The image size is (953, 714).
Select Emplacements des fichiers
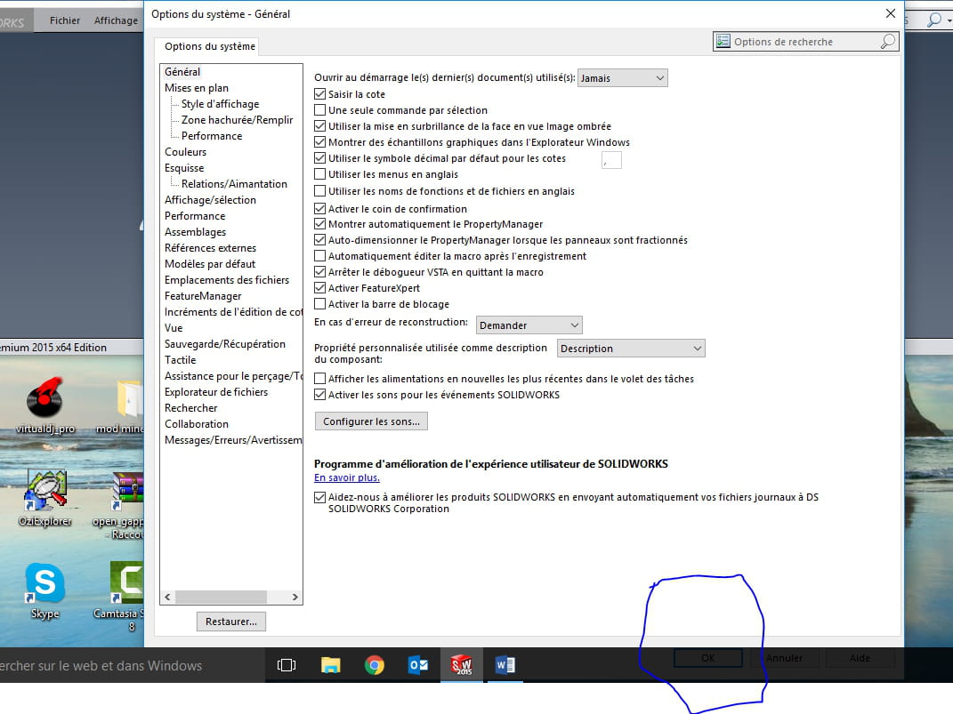[227, 280]
